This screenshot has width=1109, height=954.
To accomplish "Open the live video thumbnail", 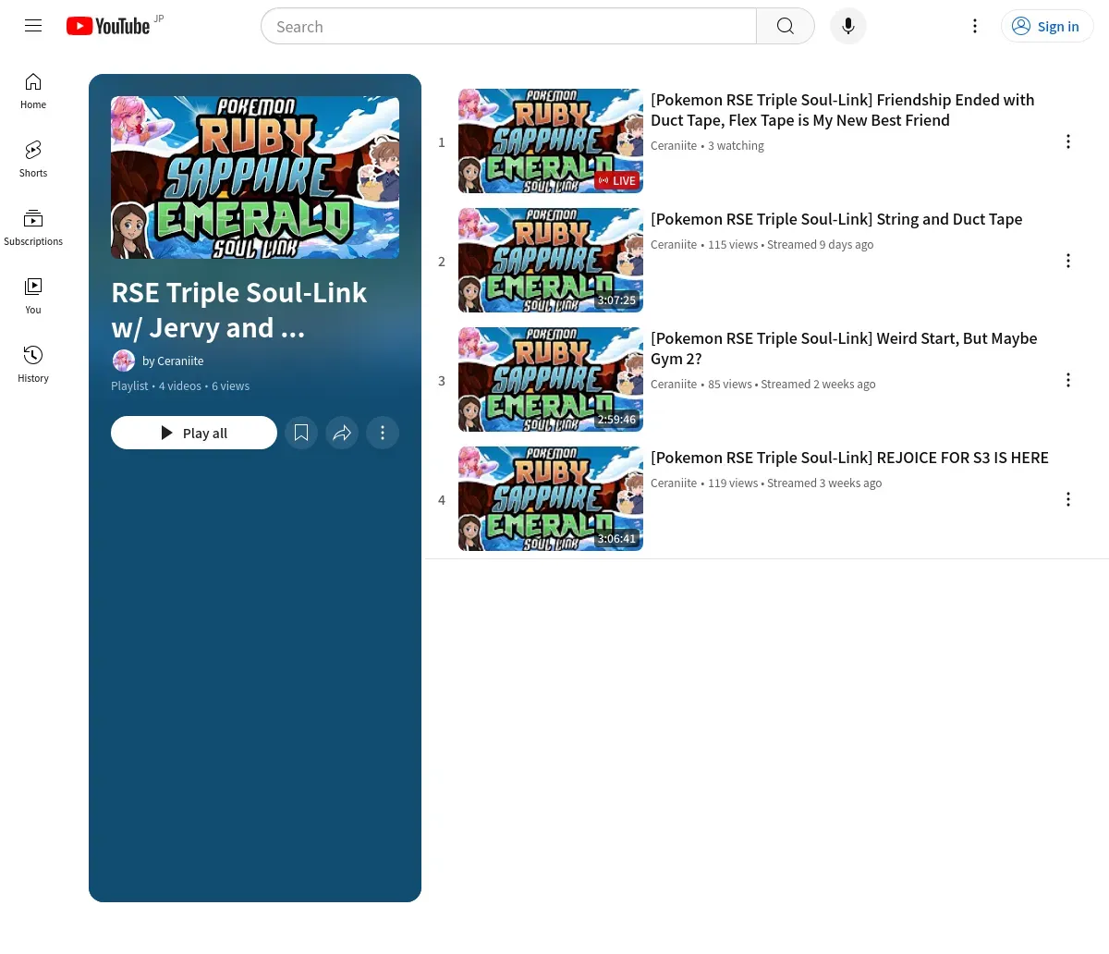I will click(x=551, y=141).
